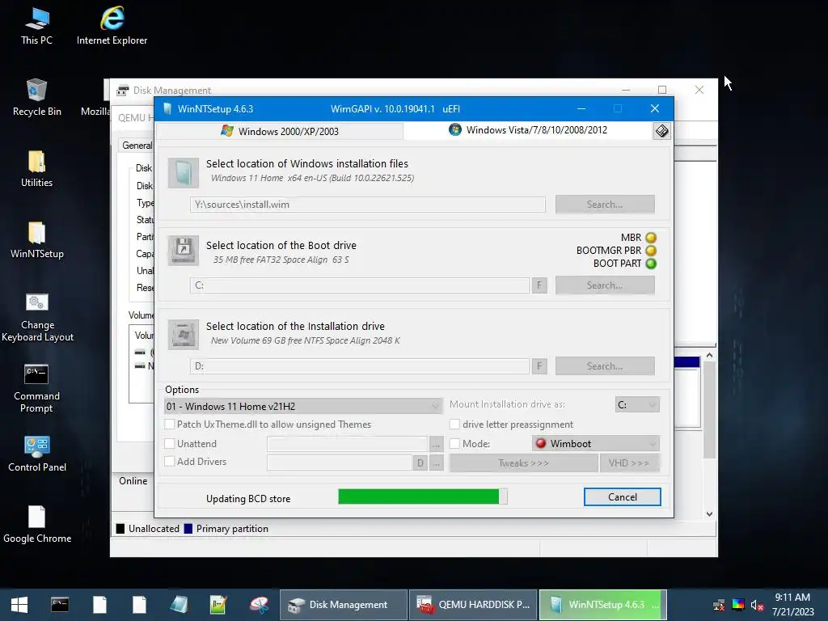Click WinNTSetup 4.6.3 taskbar button
This screenshot has width=828, height=621.
(603, 605)
